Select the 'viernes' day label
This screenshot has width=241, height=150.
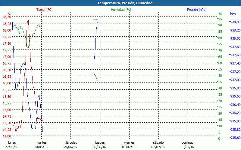[129, 142]
